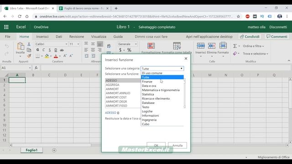
Task: Click the fx insert function icon
Action: pos(36,68)
